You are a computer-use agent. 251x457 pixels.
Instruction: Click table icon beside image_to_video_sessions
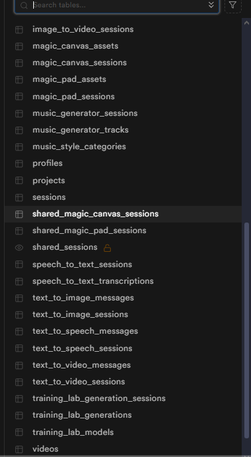[19, 29]
